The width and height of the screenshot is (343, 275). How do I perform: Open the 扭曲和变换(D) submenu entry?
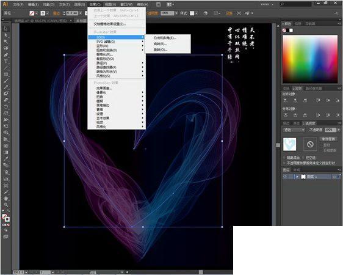(x=117, y=50)
